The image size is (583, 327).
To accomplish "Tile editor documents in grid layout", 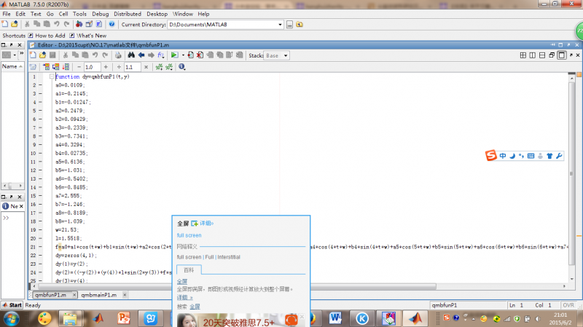I will coord(523,55).
